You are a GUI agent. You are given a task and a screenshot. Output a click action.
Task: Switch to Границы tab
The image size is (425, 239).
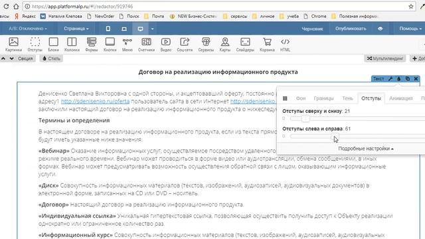[x=323, y=98]
